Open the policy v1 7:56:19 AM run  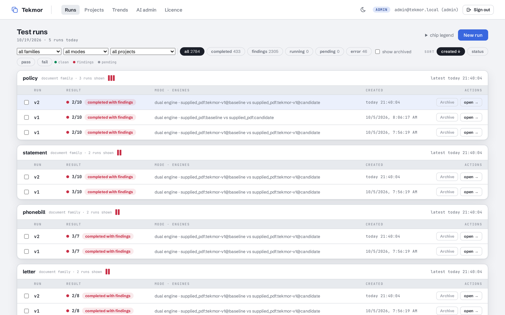pos(471,133)
